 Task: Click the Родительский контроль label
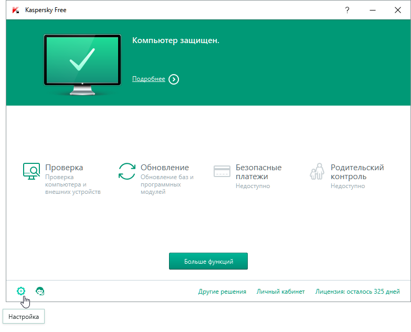(357, 172)
